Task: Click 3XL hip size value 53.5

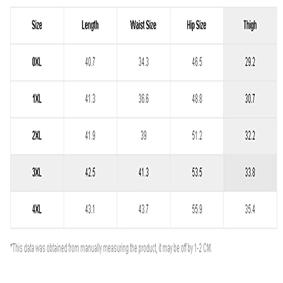Action: [x=197, y=173]
